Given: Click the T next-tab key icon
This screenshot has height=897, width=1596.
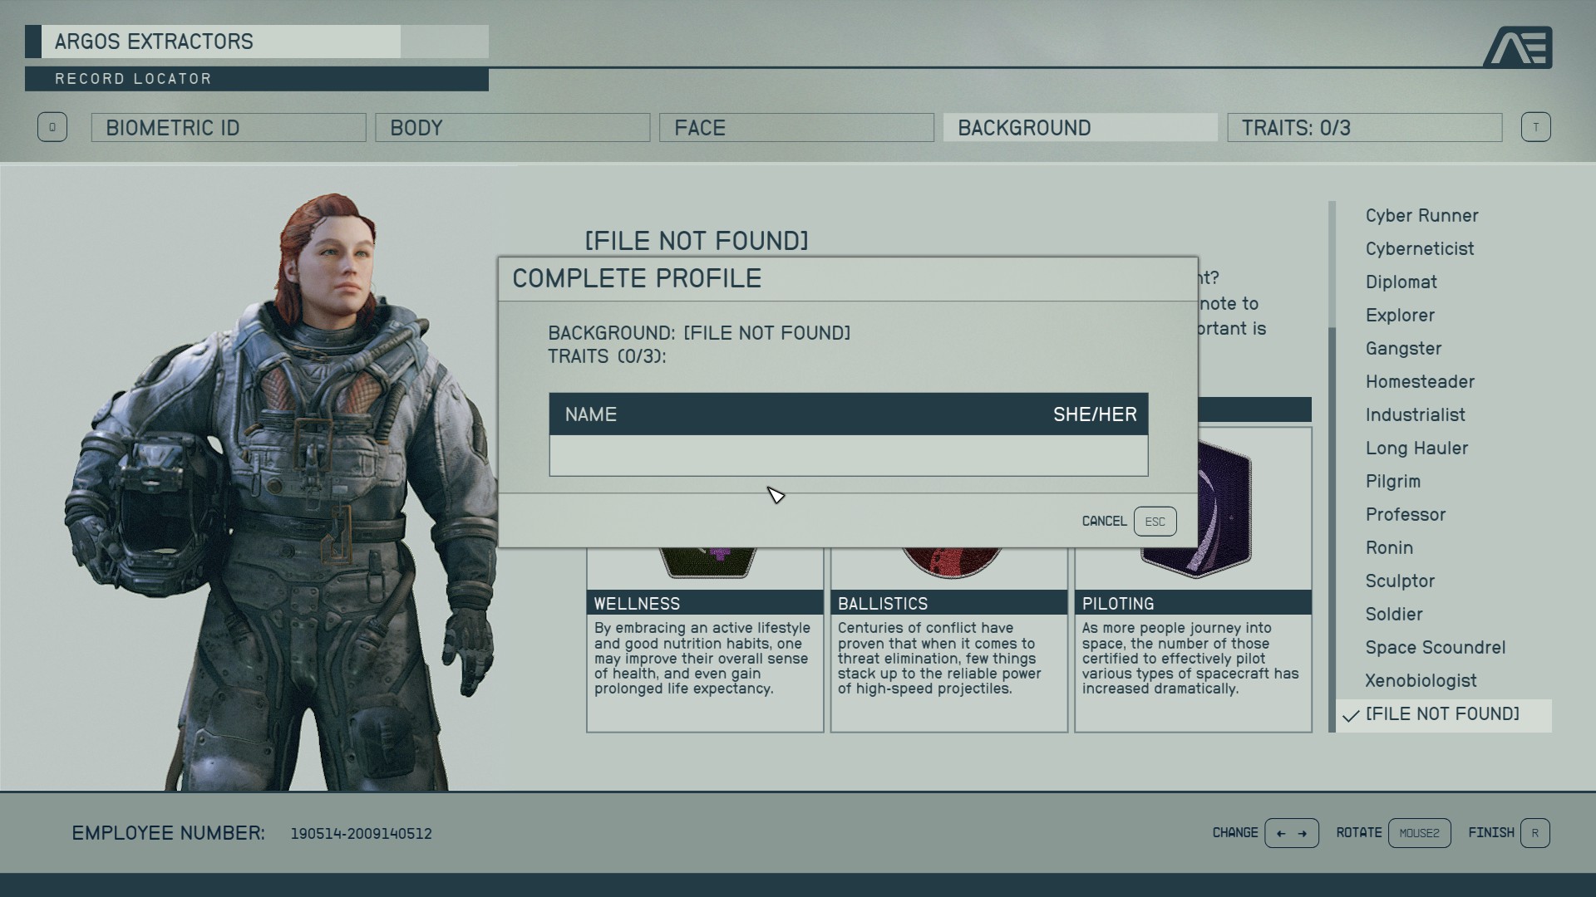Looking at the screenshot, I should point(1535,127).
